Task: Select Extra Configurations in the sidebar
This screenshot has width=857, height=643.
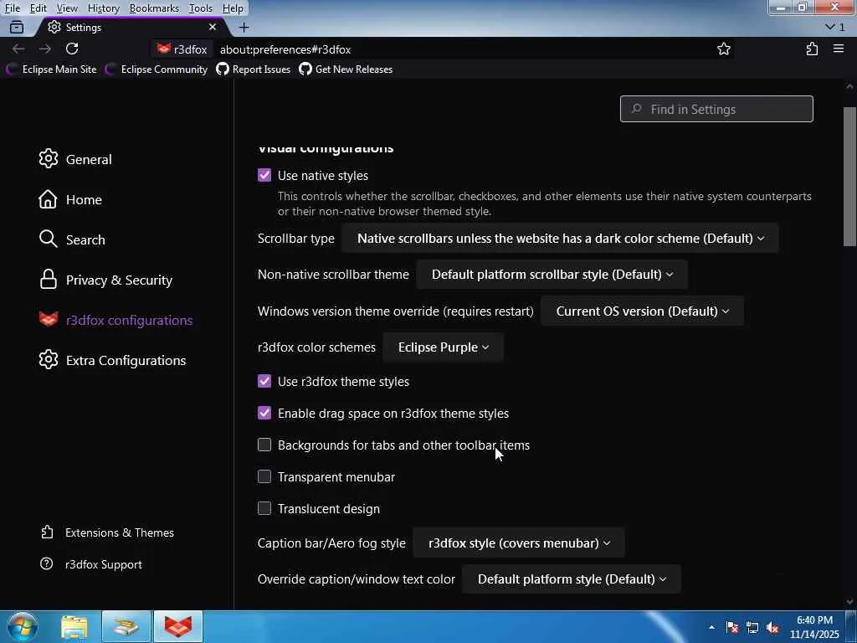Action: (x=113, y=360)
